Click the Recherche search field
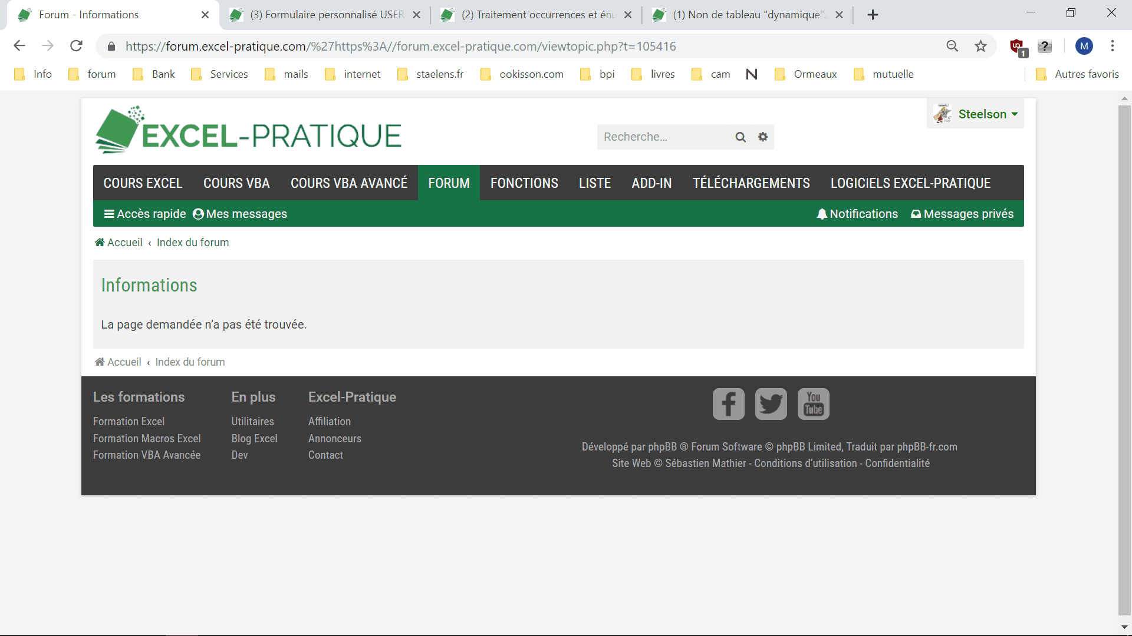 click(663, 137)
